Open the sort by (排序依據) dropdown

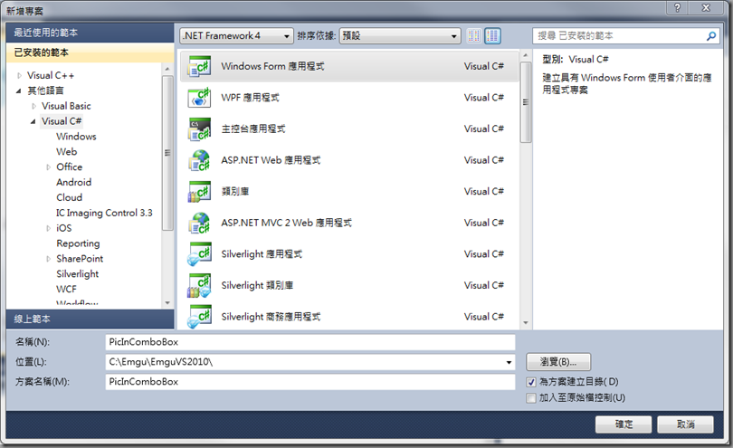coord(400,35)
